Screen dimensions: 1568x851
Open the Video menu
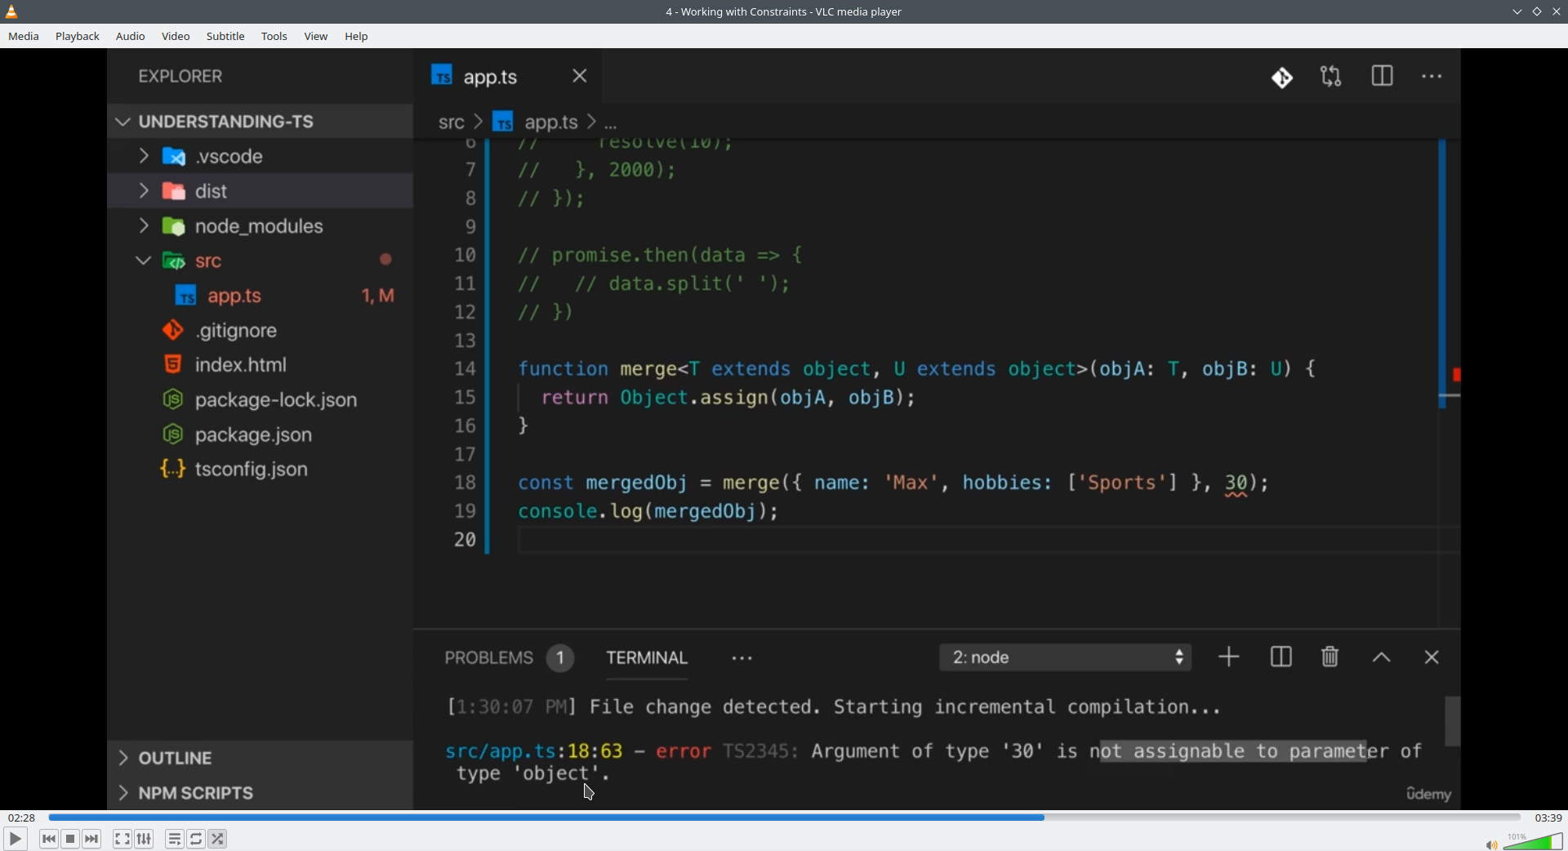click(176, 36)
